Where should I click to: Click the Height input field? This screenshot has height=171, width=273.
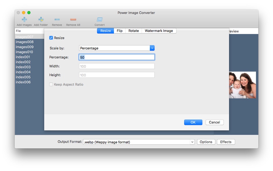point(117,75)
